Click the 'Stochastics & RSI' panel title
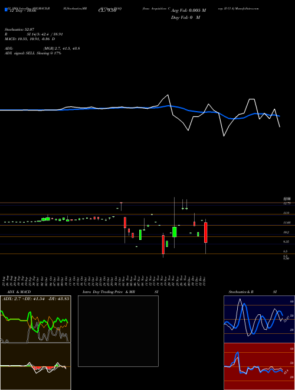The width and height of the screenshot is (295, 390). (x=253, y=292)
